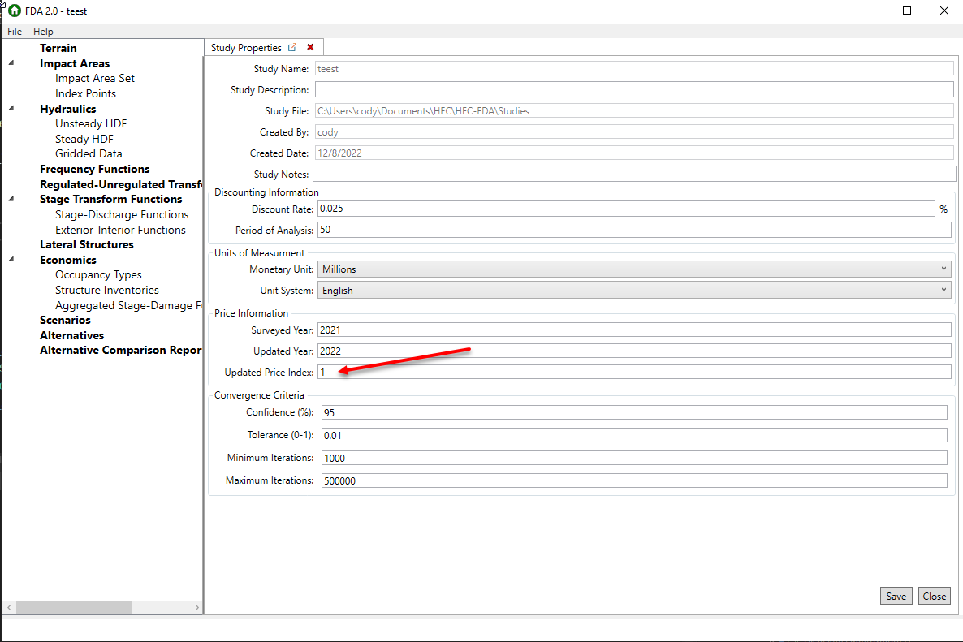963x642 pixels.
Task: Select Terrain in the study tree
Action: 58,48
